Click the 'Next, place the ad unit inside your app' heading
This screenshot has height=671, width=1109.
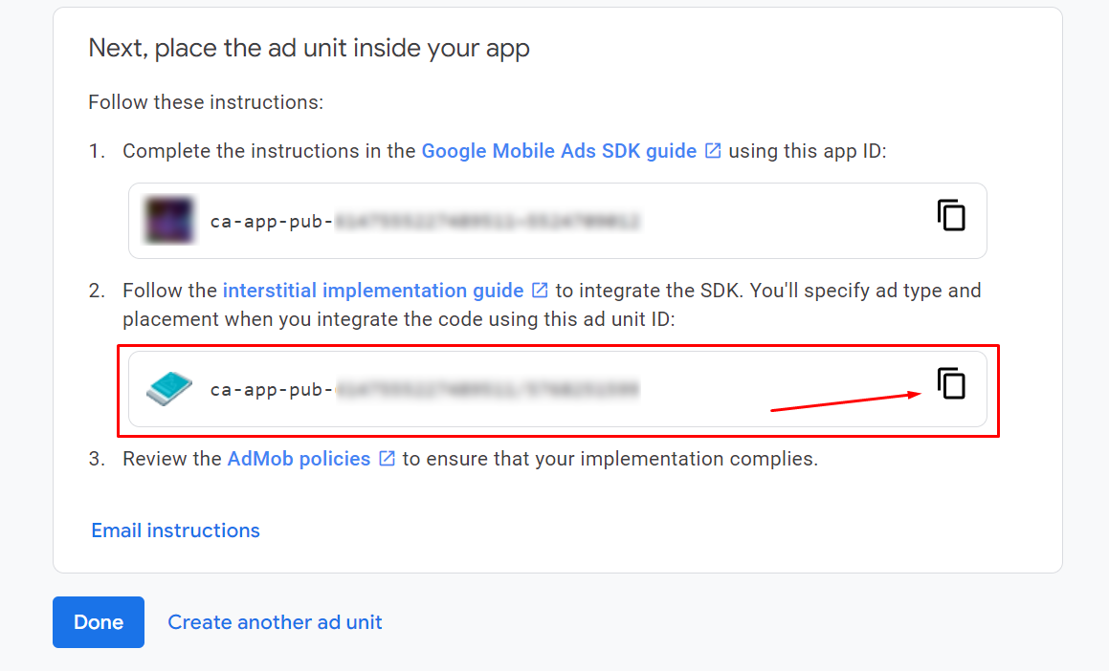pos(309,48)
